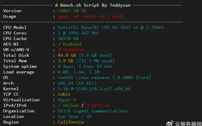Click the Hyper-V virtualization value
202x126 pixels.
click(67, 100)
